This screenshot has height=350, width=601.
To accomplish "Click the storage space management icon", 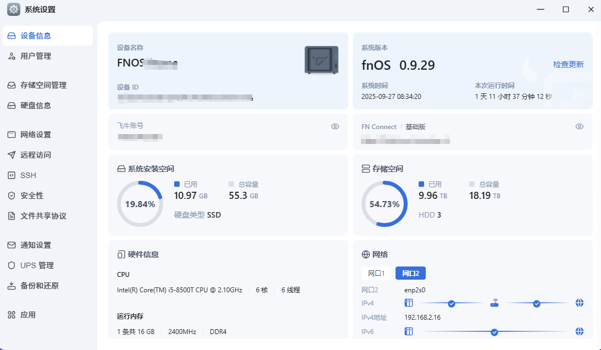I will pyautogui.click(x=12, y=85).
